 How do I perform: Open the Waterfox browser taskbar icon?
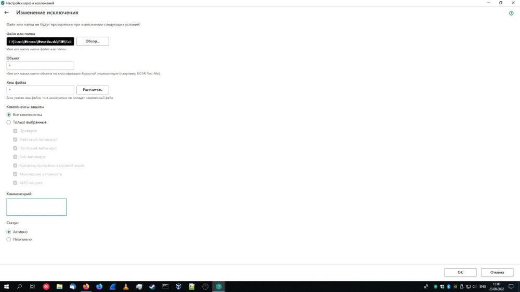click(x=99, y=287)
